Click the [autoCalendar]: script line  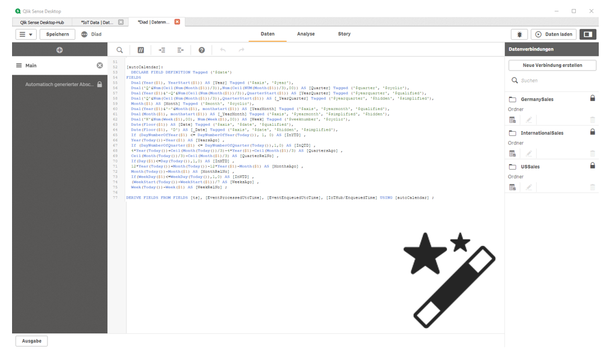coord(145,67)
